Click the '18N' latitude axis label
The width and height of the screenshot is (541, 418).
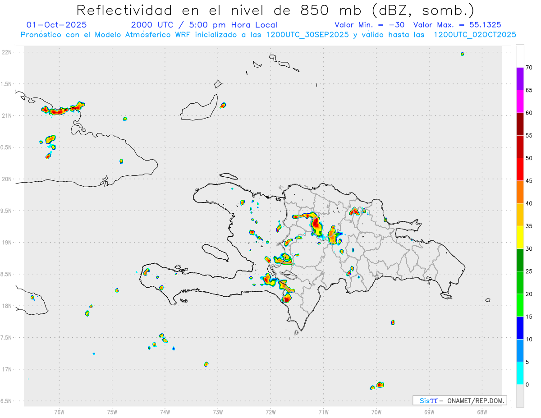coord(8,306)
